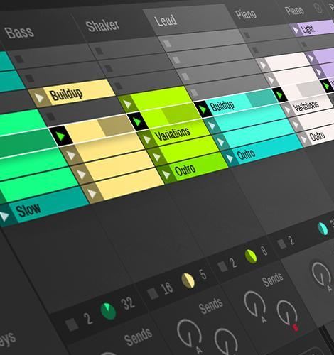
Task: Click the lime pie indicator beside 8
Action: 251,256
